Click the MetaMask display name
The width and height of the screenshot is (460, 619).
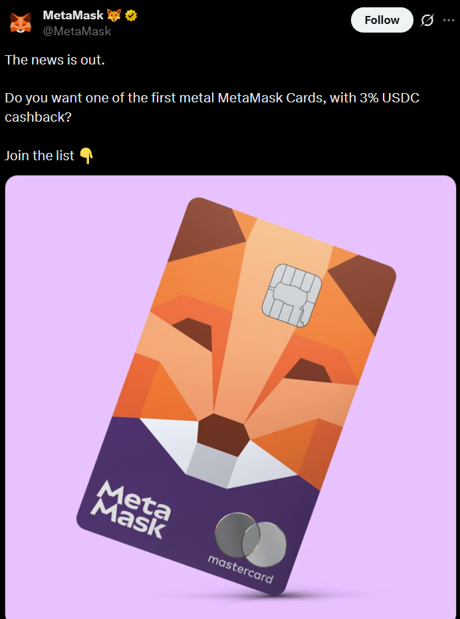73,15
